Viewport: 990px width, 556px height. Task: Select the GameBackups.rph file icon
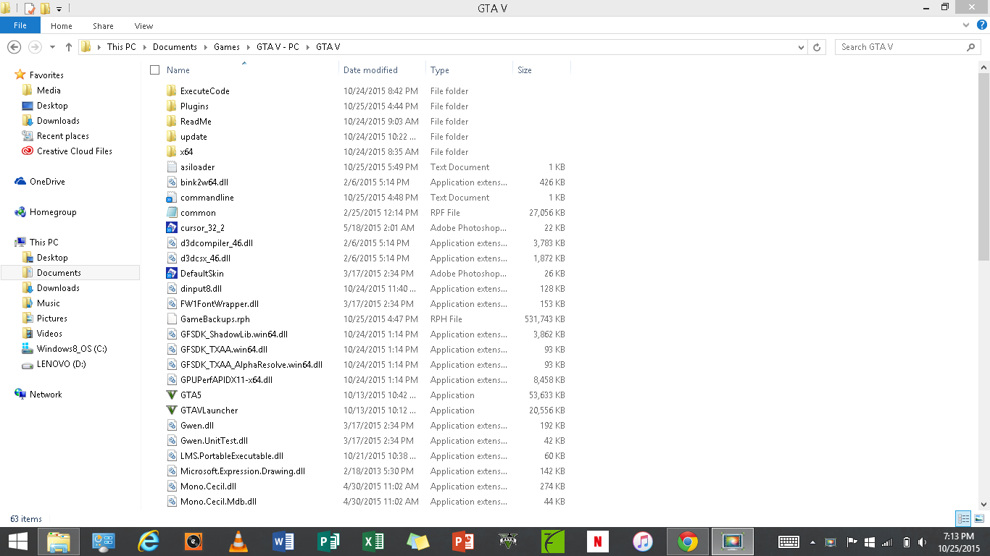172,319
